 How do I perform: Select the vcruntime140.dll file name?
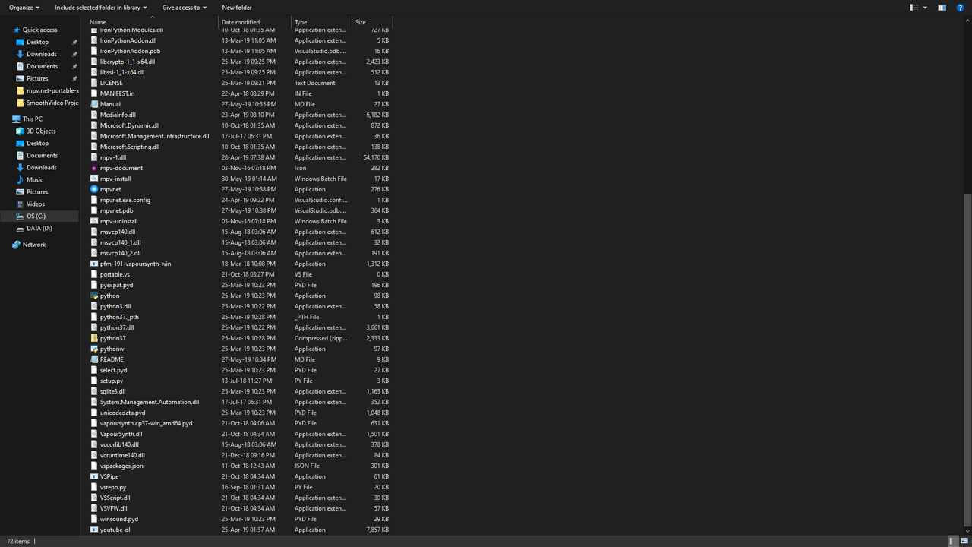click(122, 455)
